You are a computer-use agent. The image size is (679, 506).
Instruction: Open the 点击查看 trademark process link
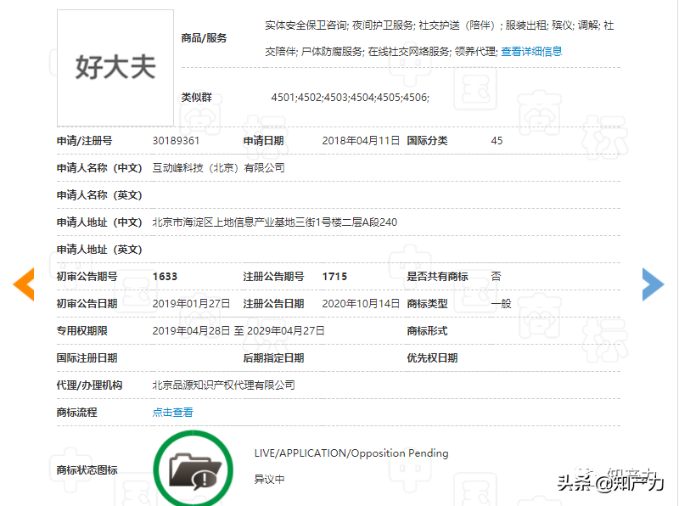[x=172, y=413]
